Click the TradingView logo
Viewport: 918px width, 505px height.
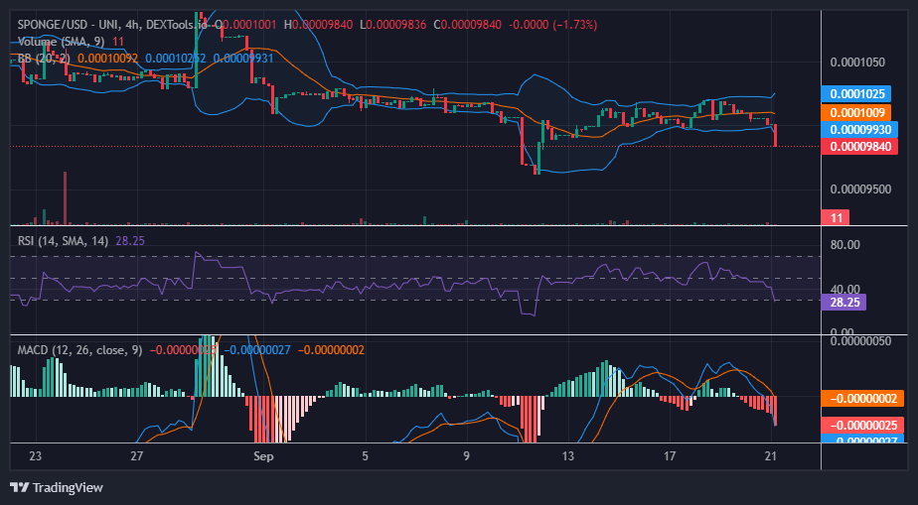[57, 487]
